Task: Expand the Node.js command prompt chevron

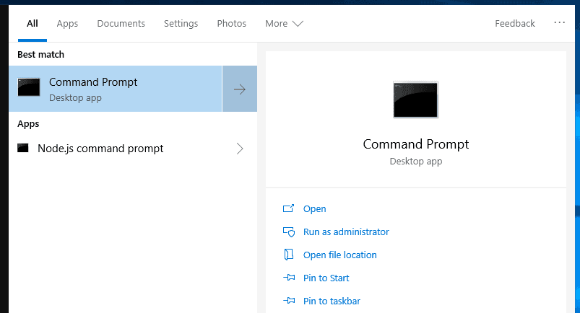Action: pyautogui.click(x=240, y=149)
